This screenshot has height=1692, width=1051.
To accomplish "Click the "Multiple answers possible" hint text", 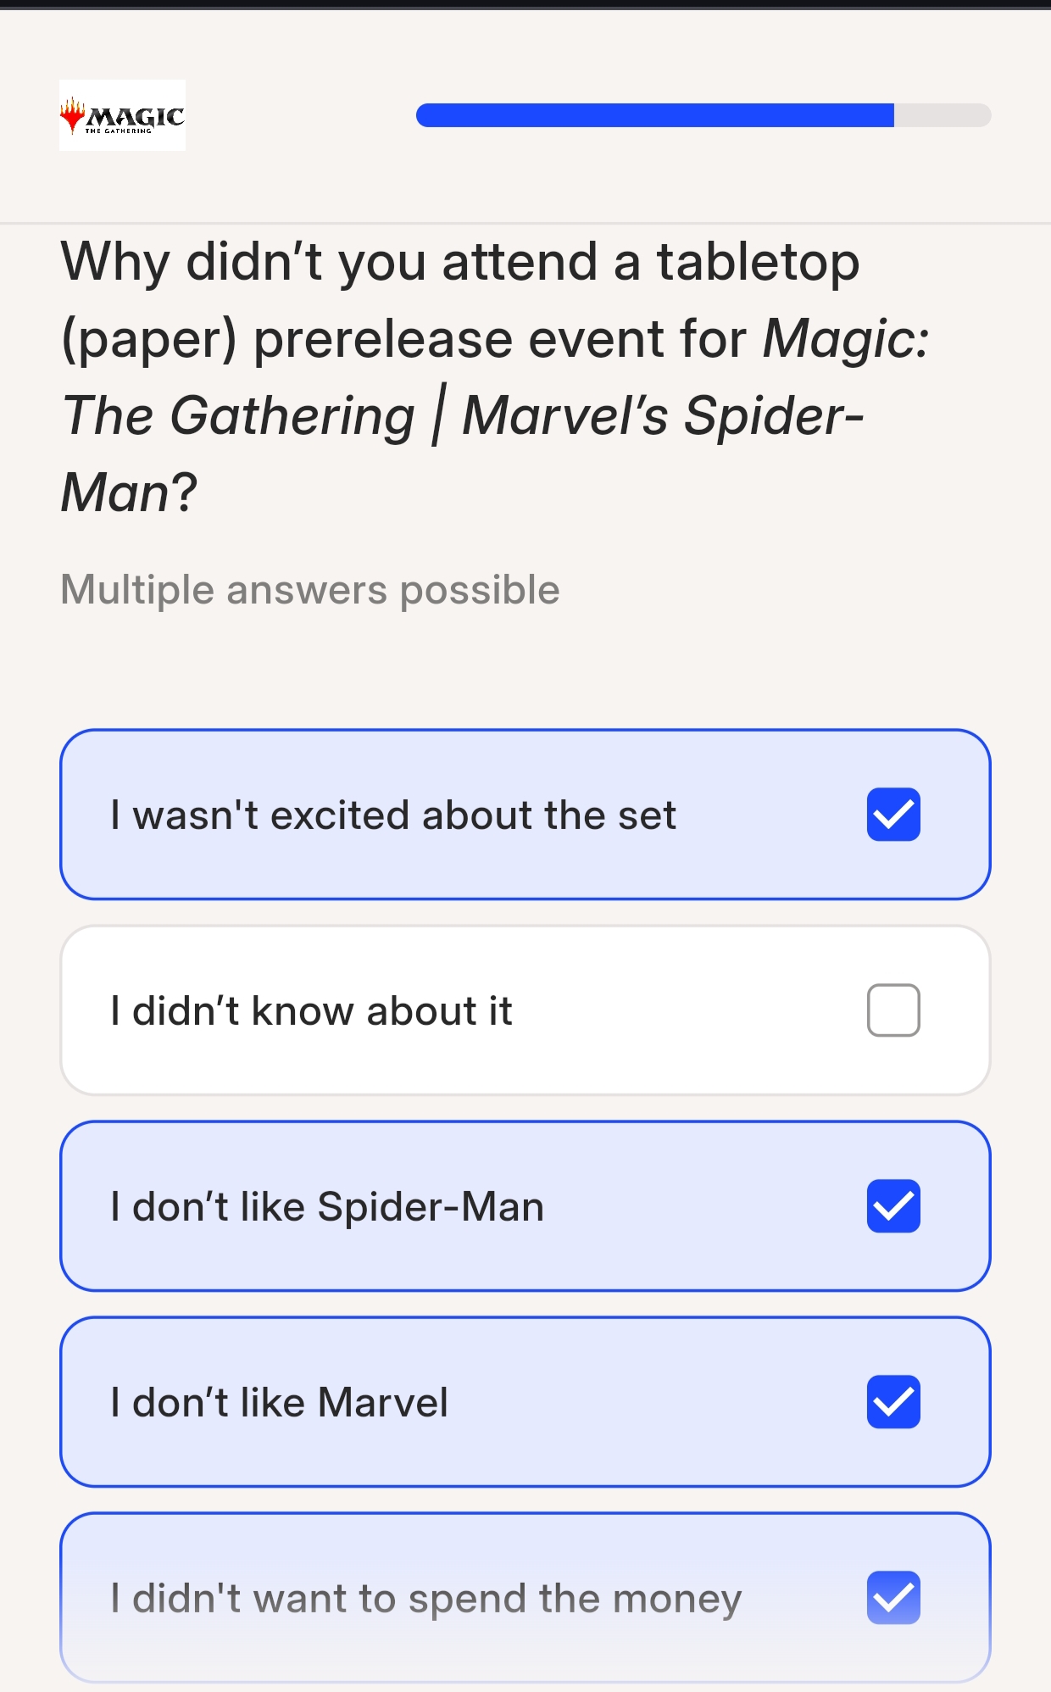I will point(310,590).
